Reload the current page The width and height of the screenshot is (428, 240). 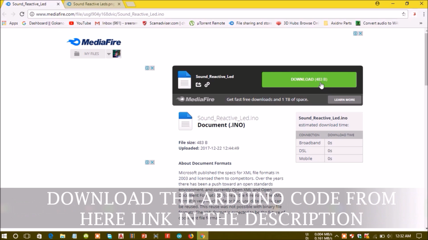(22, 14)
